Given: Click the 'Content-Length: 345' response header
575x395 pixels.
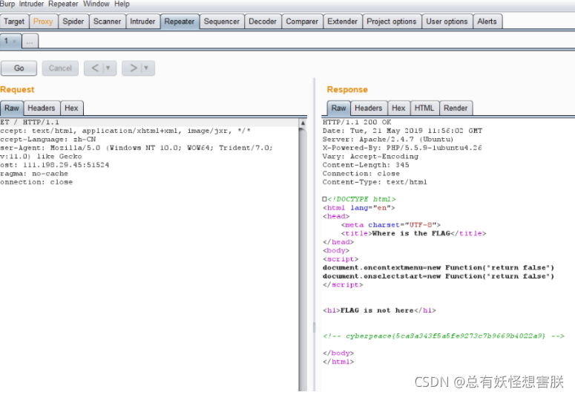Looking at the screenshot, I should coord(366,165).
